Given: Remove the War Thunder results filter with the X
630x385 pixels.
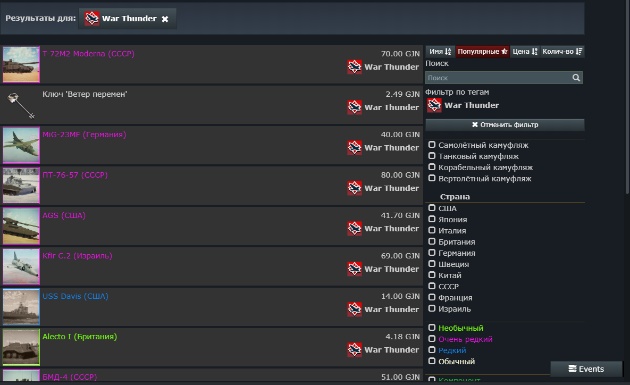Looking at the screenshot, I should pyautogui.click(x=165, y=19).
